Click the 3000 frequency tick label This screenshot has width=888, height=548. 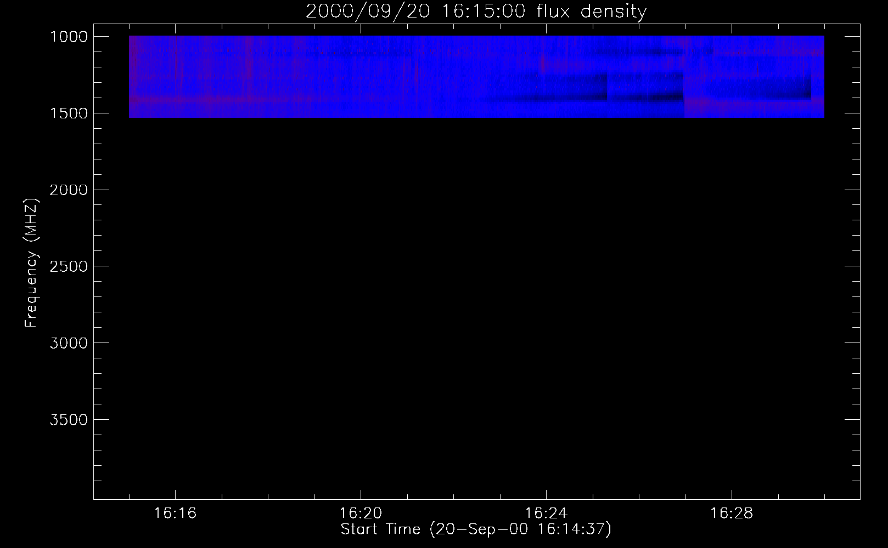click(69, 344)
